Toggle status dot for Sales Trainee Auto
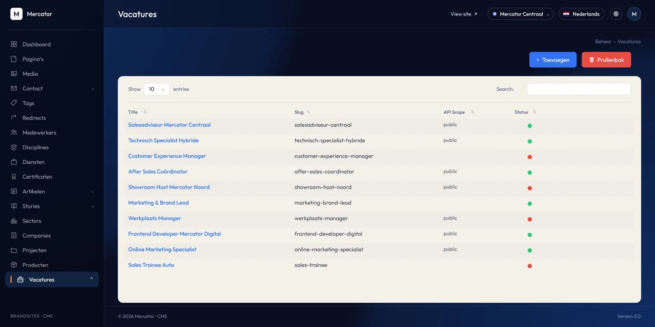The height and width of the screenshot is (327, 655). [x=529, y=266]
